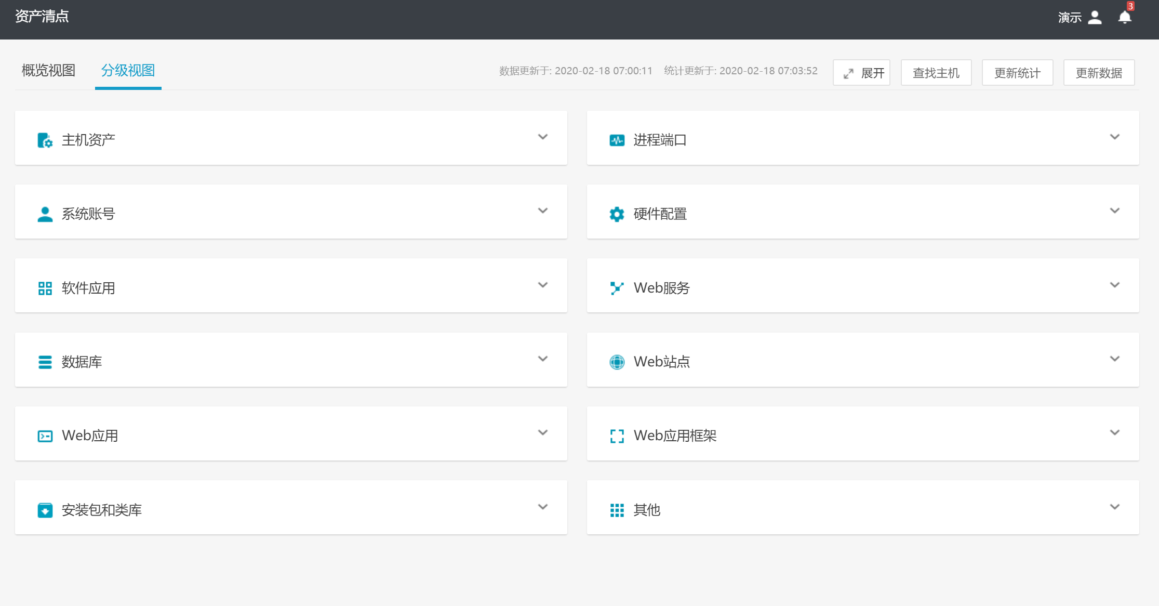Viewport: 1159px width, 606px height.
Task: Click the 软件应用 grid icon
Action: 45,288
